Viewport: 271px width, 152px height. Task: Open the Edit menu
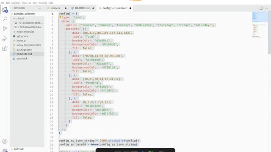(8, 3)
